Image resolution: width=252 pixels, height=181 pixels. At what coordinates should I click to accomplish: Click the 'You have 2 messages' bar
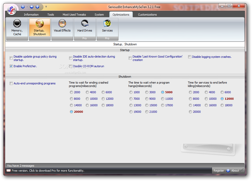(125, 166)
